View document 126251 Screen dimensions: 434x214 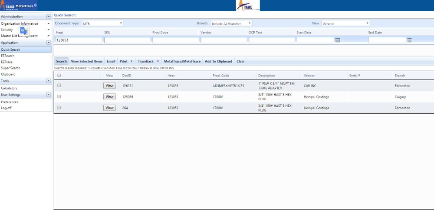[x=110, y=86]
